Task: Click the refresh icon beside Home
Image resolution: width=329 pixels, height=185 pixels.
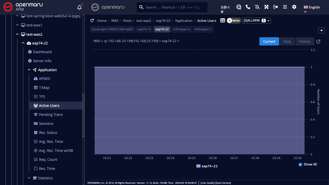Action: (92, 21)
